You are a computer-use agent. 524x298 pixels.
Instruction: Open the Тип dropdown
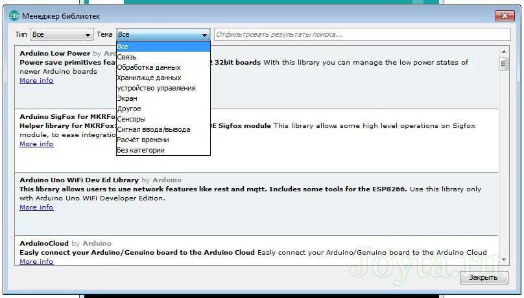pos(62,34)
